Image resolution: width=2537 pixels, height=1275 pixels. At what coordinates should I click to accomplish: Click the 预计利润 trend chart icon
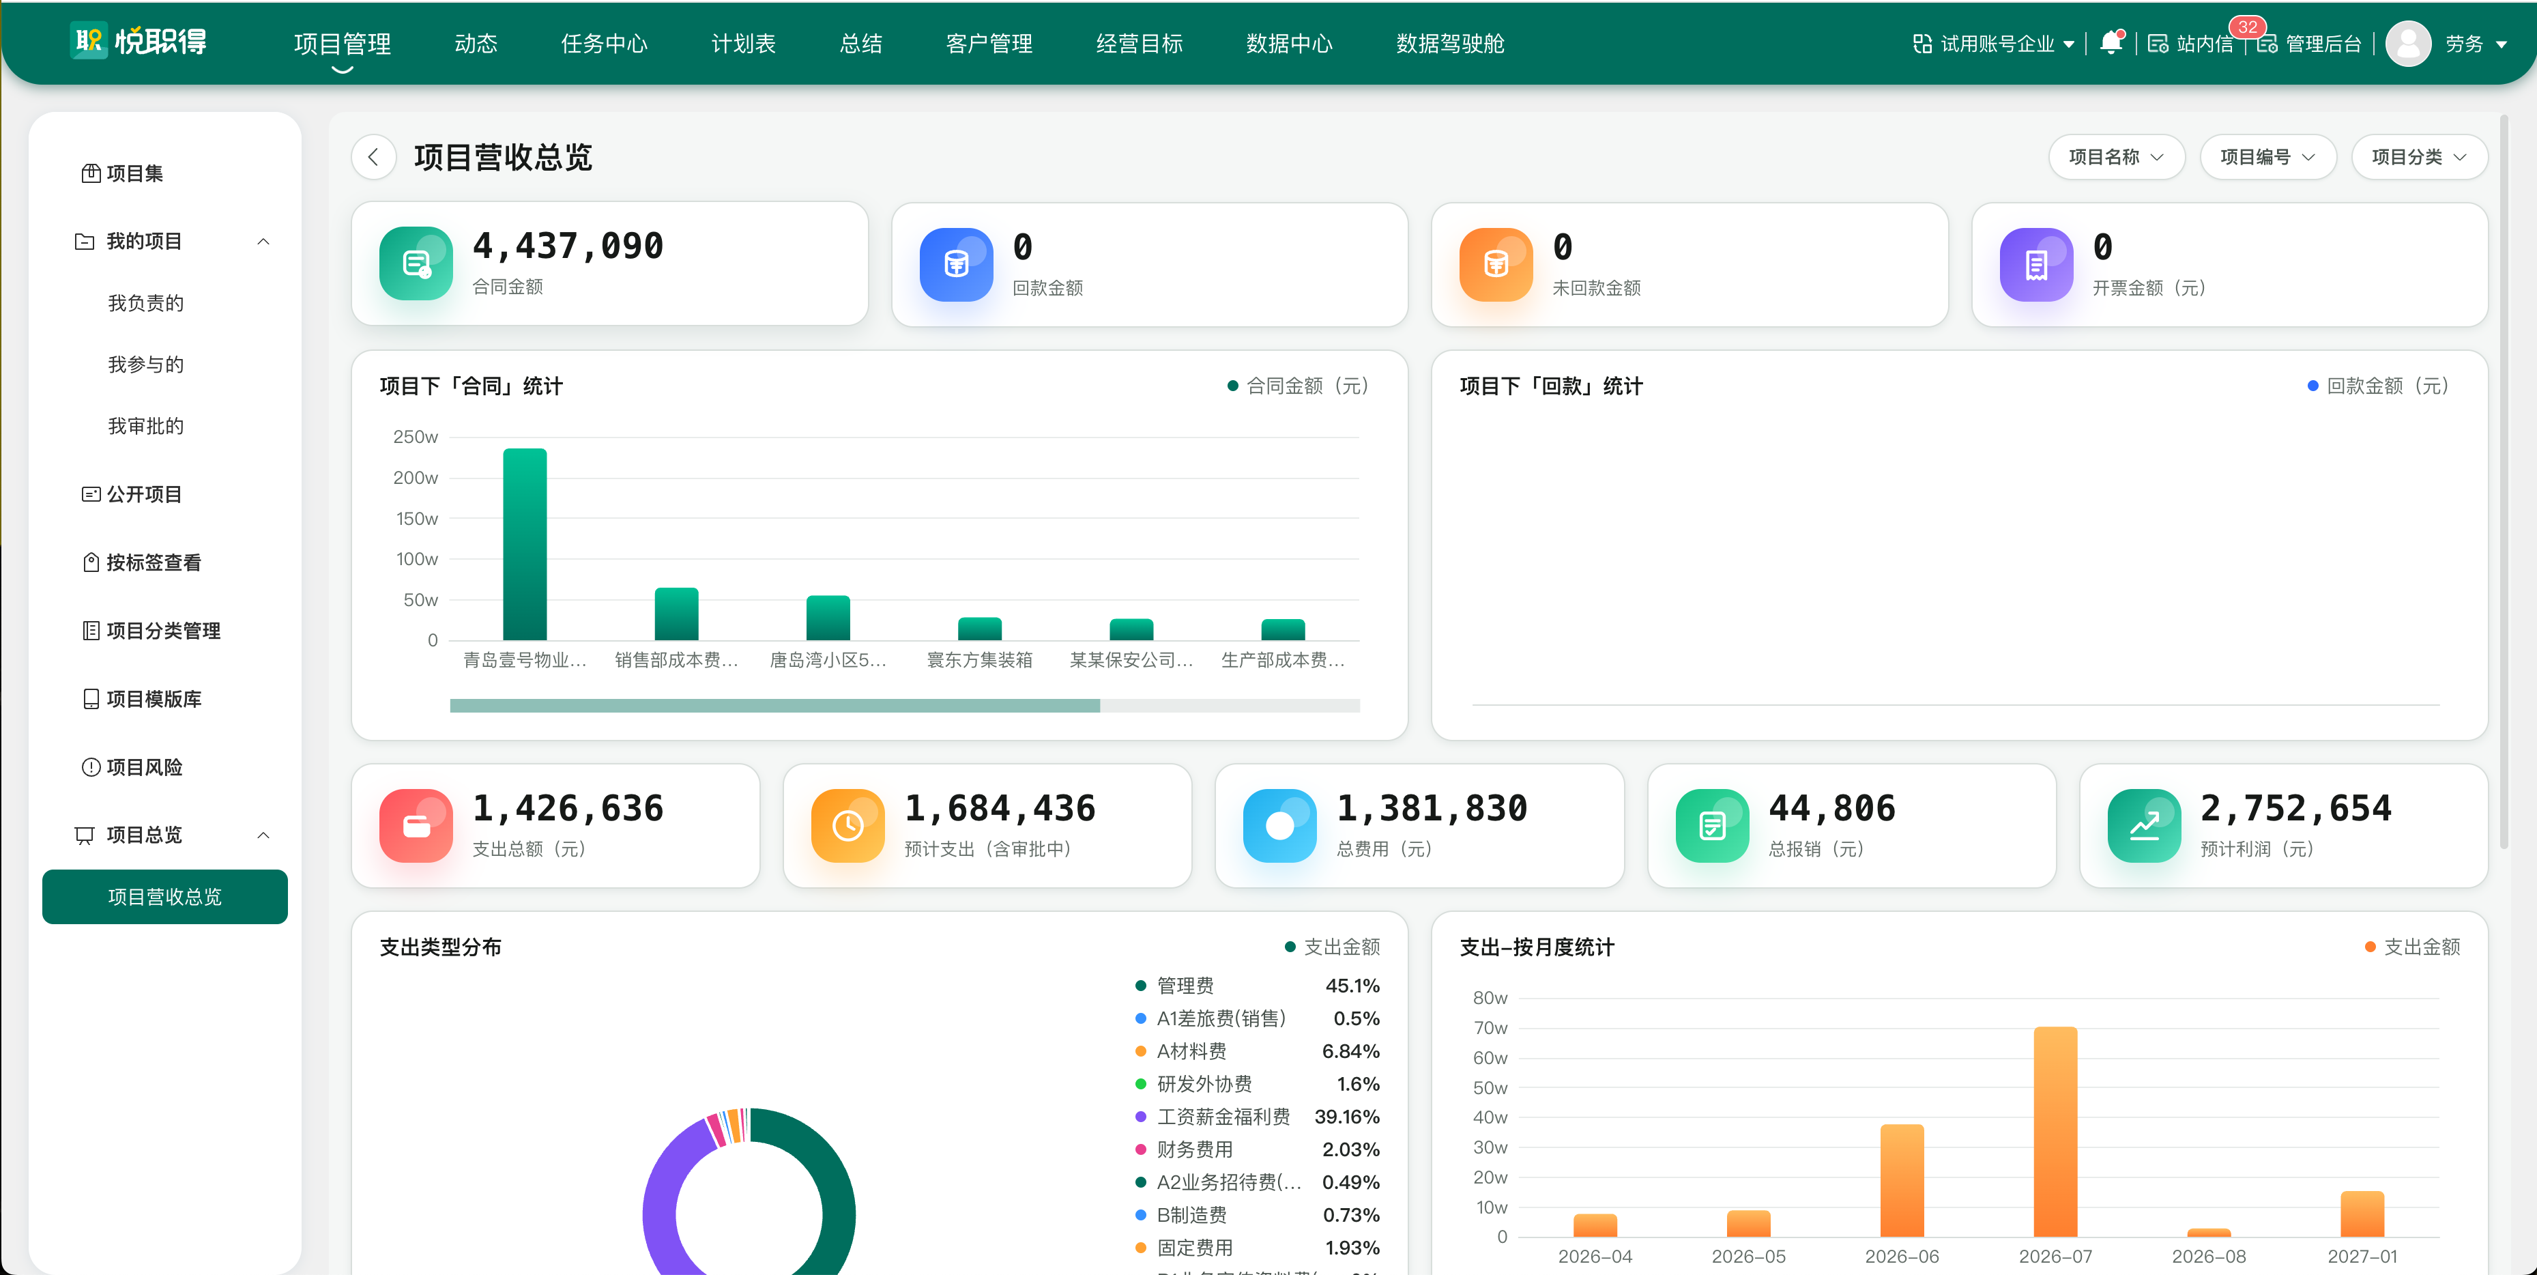[x=2143, y=826]
